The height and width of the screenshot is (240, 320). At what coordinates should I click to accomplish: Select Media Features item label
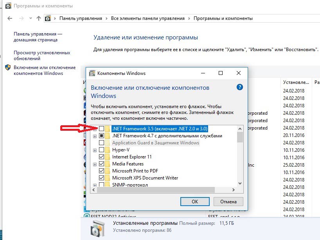(128, 164)
